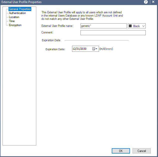Close the External User Profile Properties dialog
158x157 pixels.
(x=153, y=2)
